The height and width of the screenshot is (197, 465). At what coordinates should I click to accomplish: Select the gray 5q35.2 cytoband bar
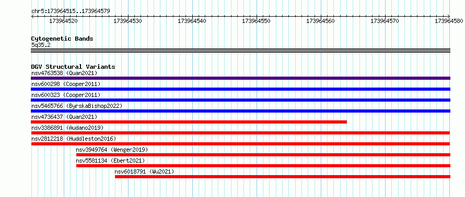point(241,51)
